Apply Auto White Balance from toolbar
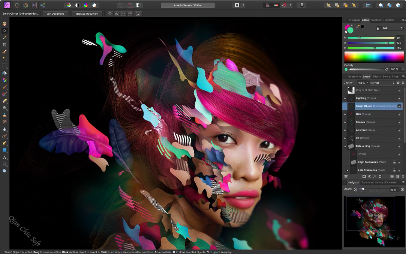The image size is (406, 254). (x=94, y=5)
